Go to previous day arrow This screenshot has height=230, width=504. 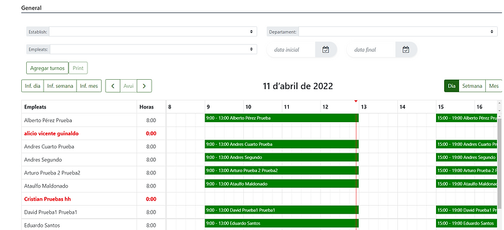click(113, 86)
